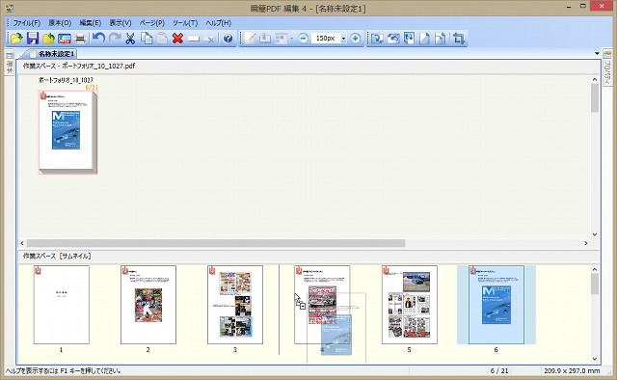Delete page with the red X icon
Image resolution: width=617 pixels, height=380 pixels.
click(177, 39)
